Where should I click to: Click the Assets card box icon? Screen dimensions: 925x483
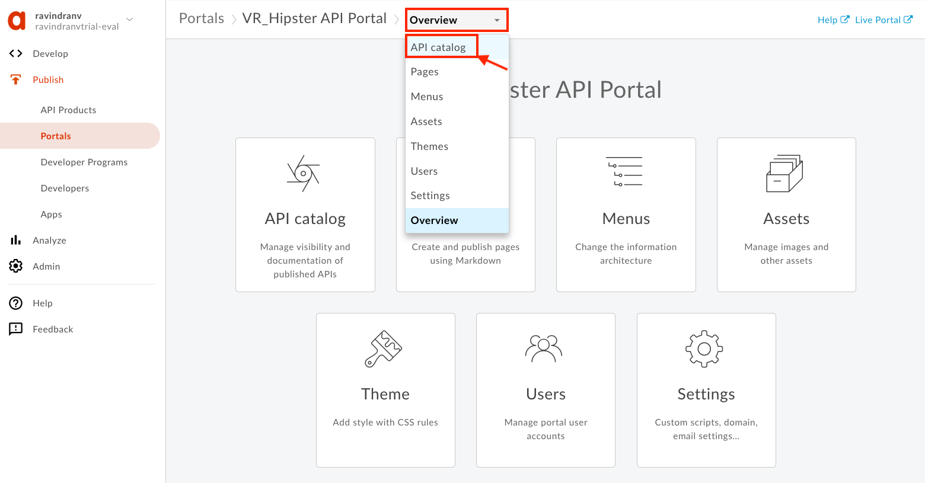point(784,174)
